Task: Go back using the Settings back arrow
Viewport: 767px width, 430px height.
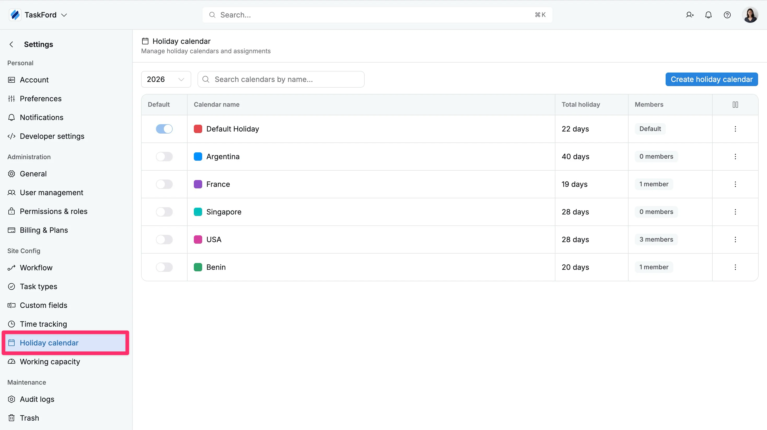Action: [x=11, y=44]
